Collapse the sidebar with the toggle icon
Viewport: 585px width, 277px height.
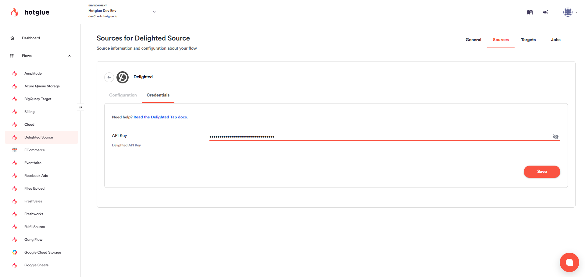pos(80,107)
